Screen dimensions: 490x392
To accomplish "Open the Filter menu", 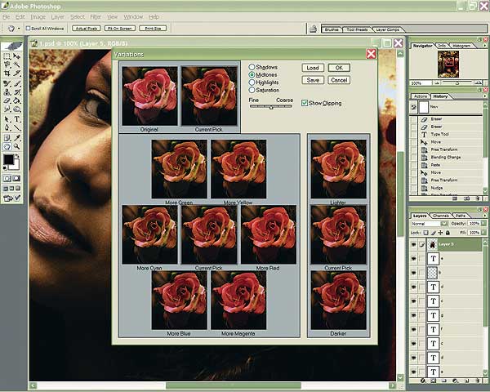I will (x=96, y=16).
